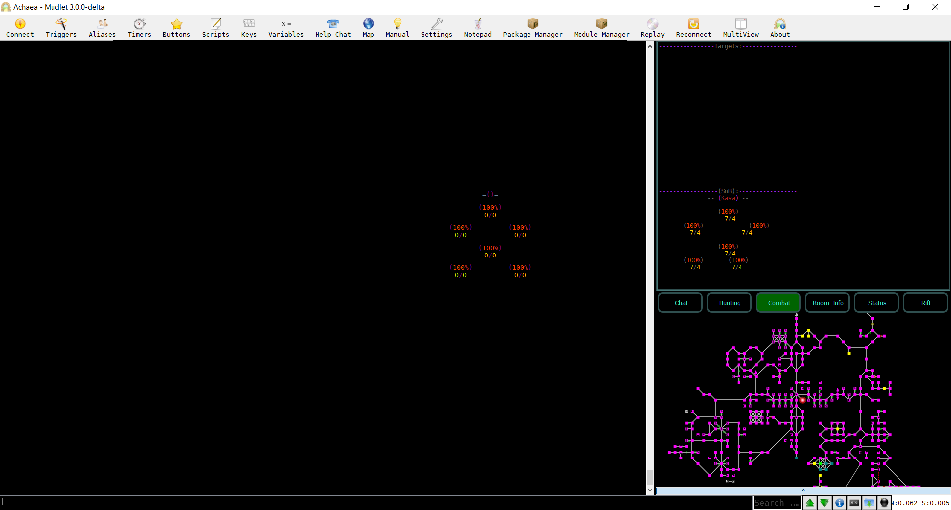The width and height of the screenshot is (951, 510).
Task: Click the black sphere emergency stop icon
Action: tap(884, 503)
